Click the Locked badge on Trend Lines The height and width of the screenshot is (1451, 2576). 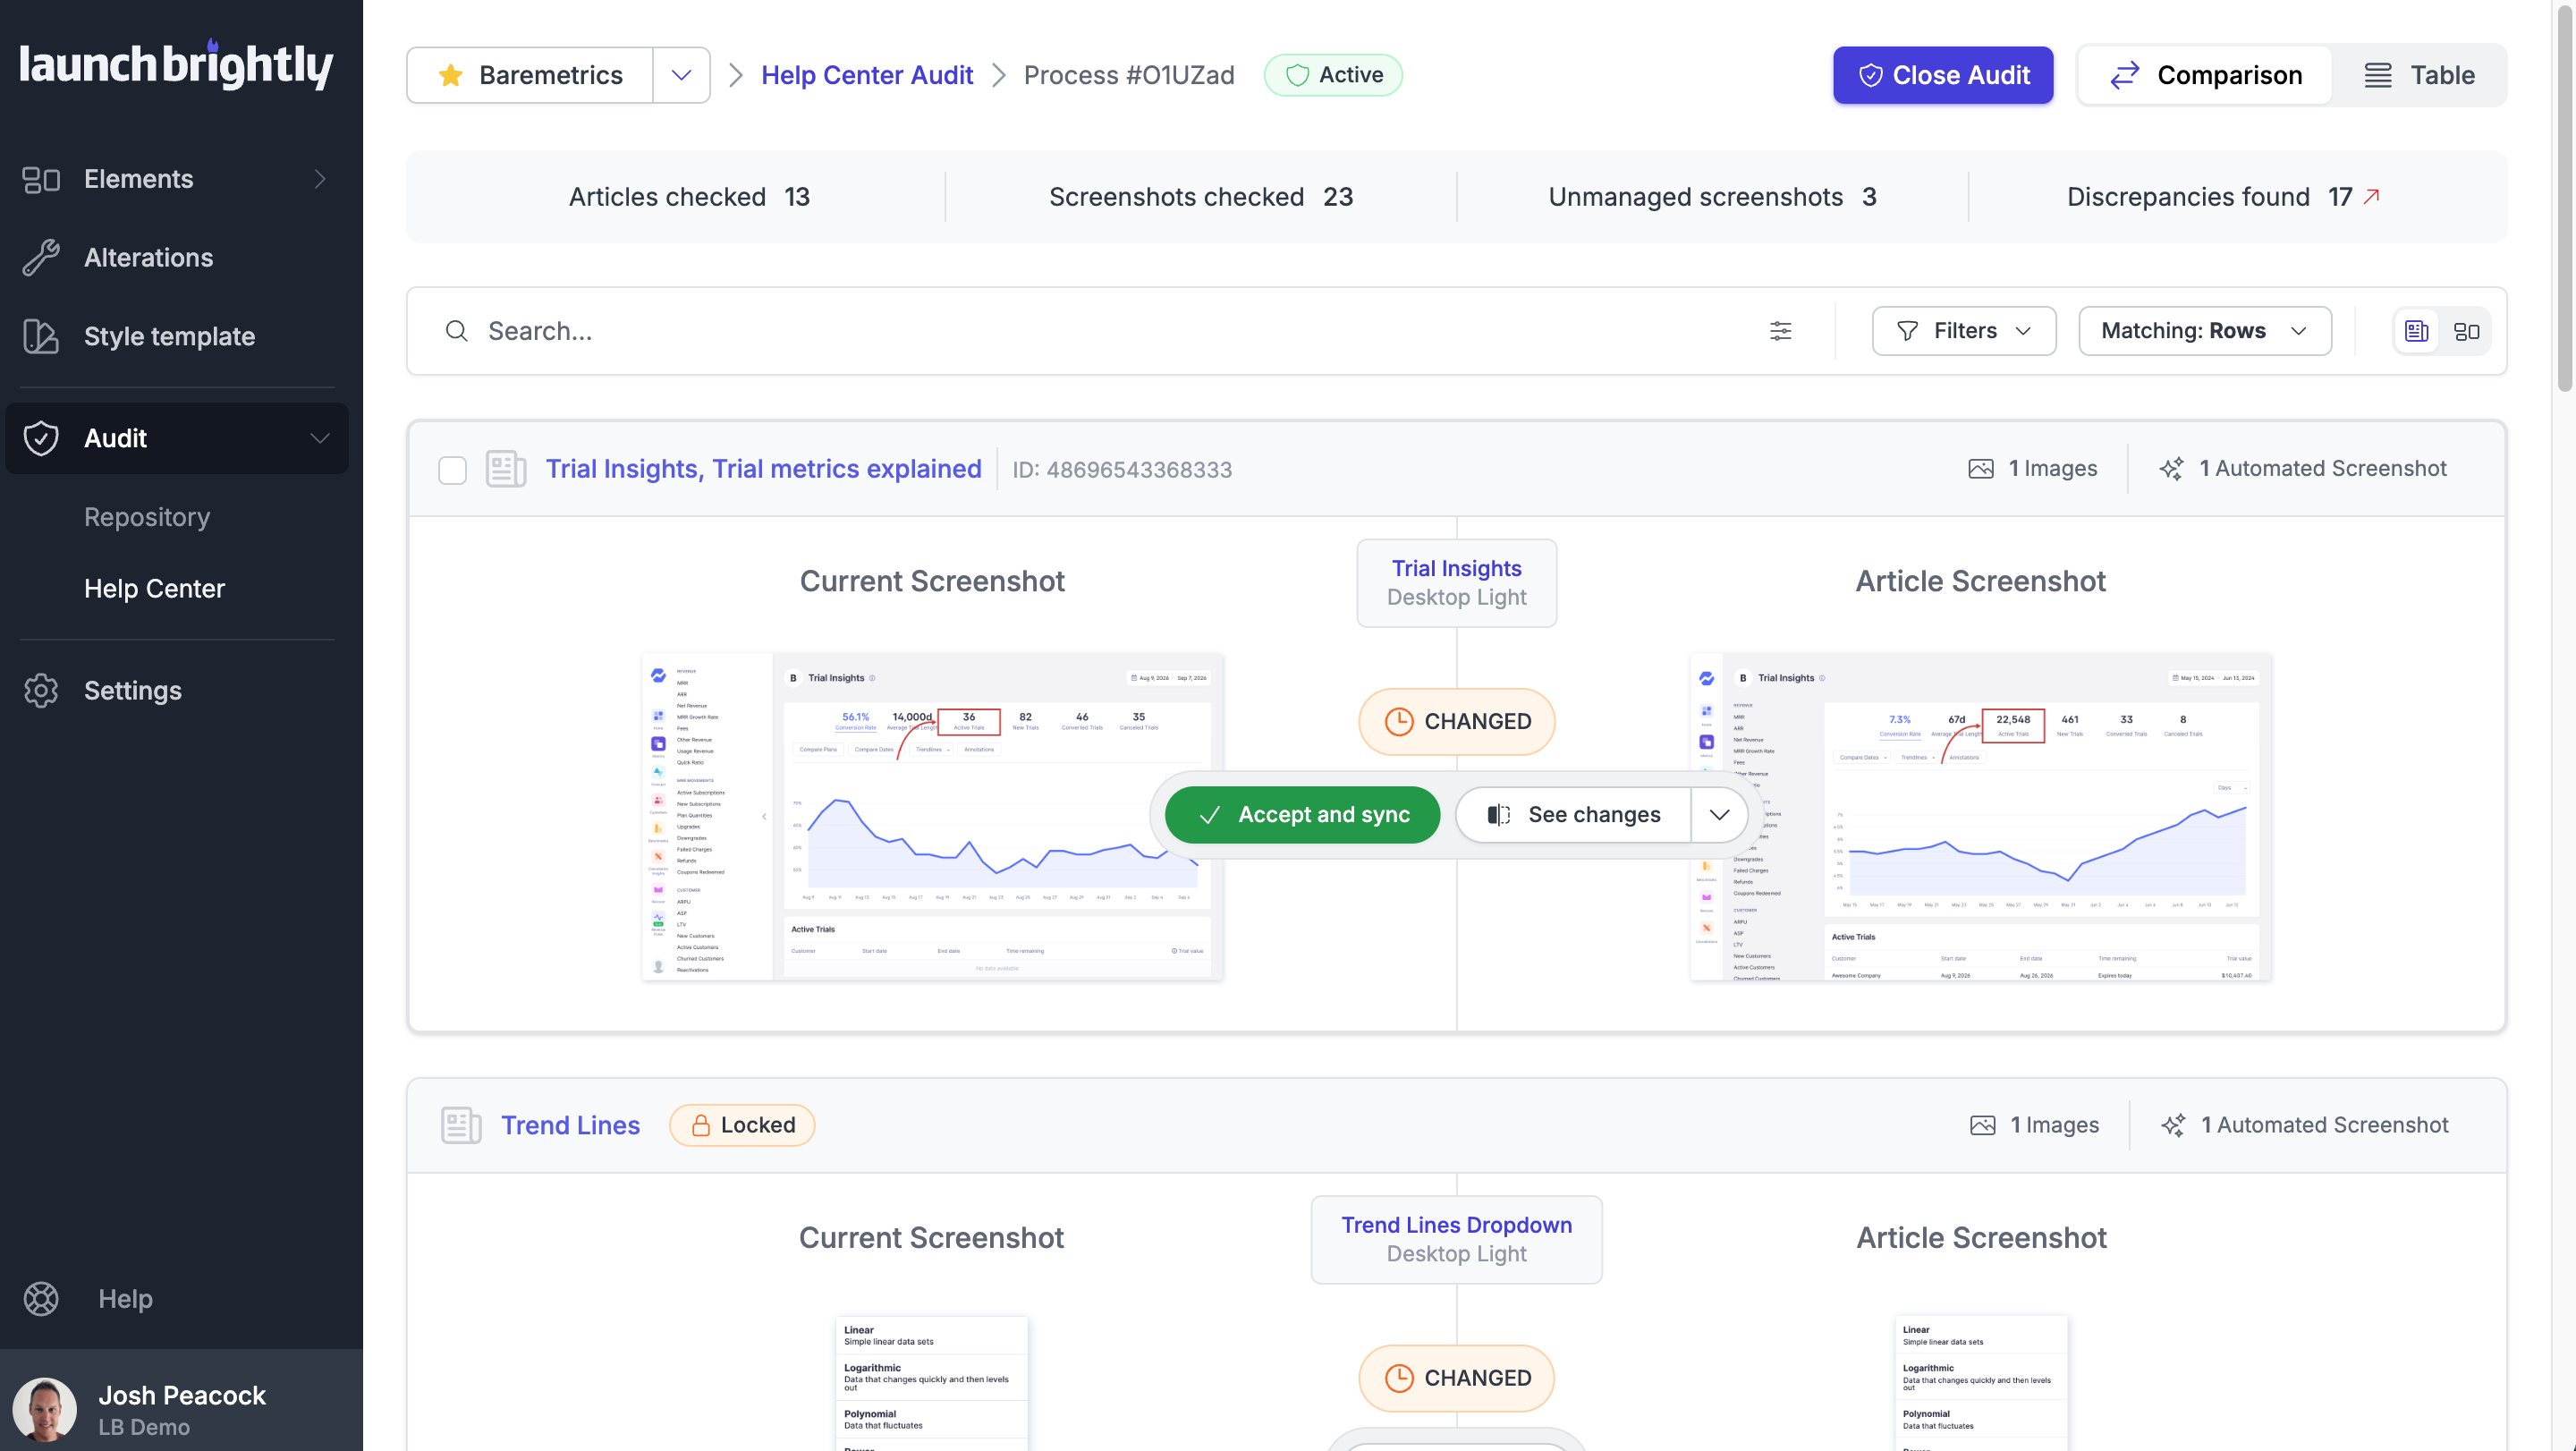(742, 1125)
